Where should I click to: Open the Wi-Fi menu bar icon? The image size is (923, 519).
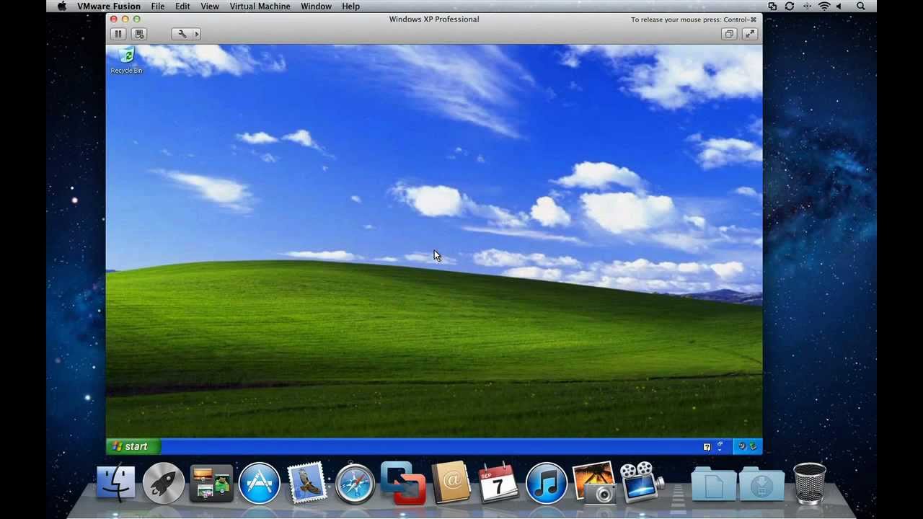(x=824, y=6)
